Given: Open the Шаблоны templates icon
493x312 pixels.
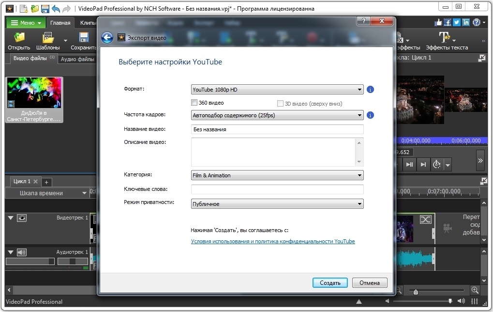Looking at the screenshot, I should coord(48,37).
